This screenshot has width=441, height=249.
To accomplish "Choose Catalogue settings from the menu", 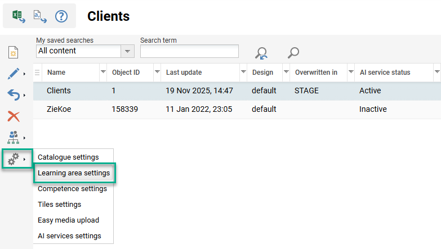I will tap(68, 157).
